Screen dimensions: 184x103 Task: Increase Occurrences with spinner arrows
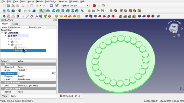click(55, 72)
